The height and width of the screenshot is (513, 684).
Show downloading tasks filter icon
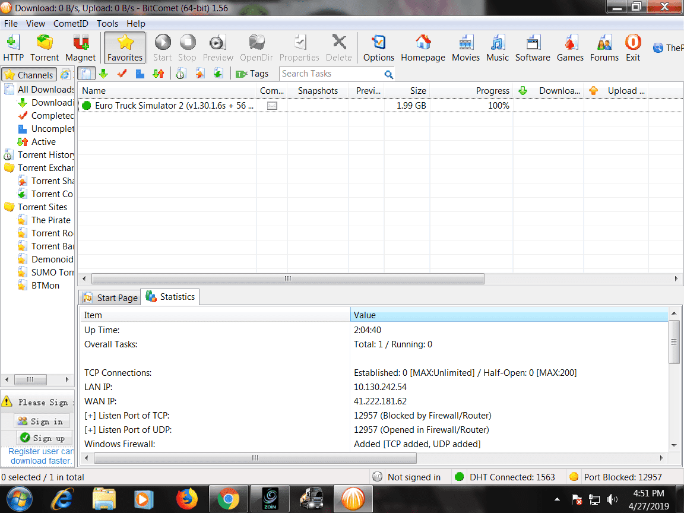click(x=103, y=74)
